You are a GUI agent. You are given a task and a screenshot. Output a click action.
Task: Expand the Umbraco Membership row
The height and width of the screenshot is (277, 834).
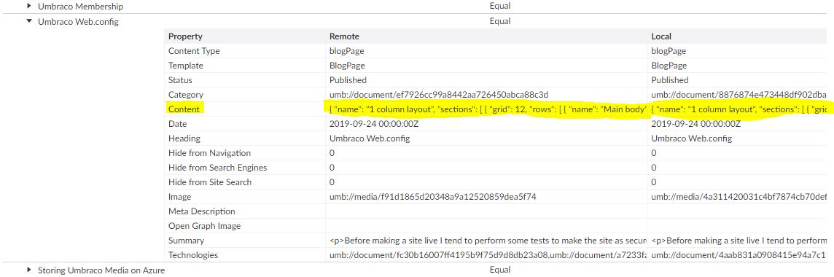coord(29,7)
